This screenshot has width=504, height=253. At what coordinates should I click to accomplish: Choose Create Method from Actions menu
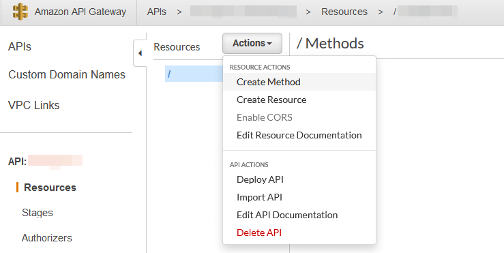click(x=299, y=82)
